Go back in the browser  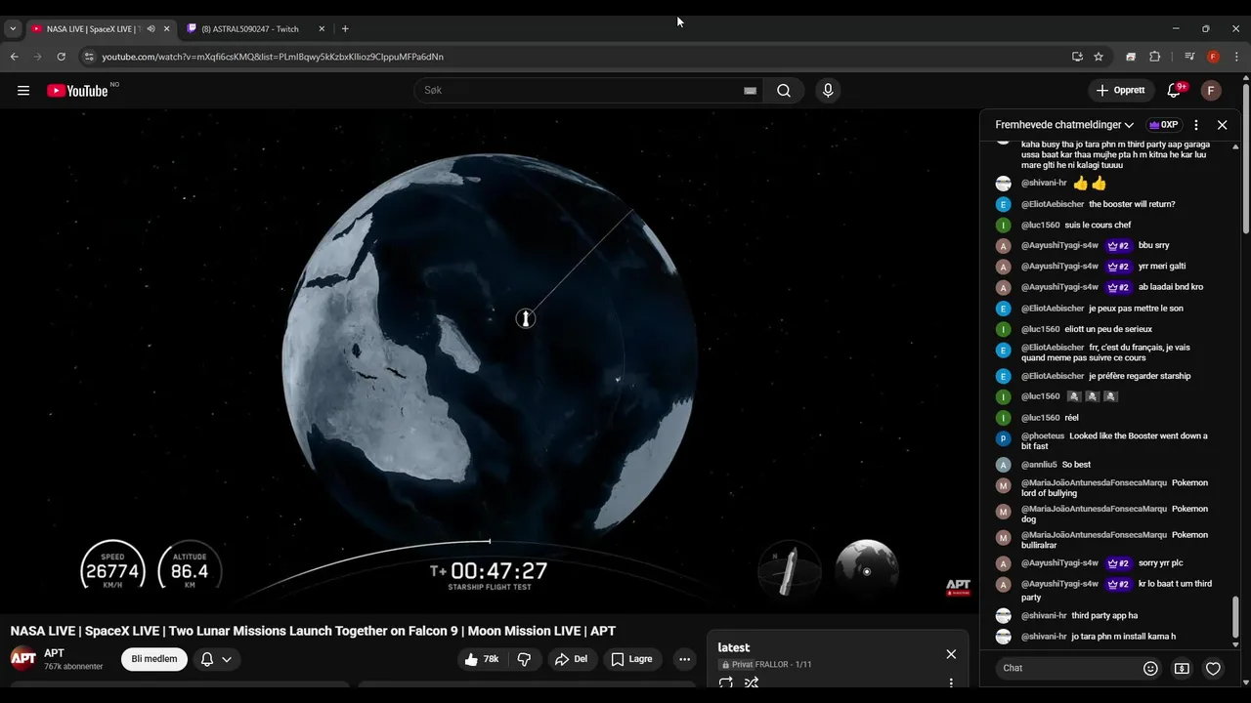[15, 57]
